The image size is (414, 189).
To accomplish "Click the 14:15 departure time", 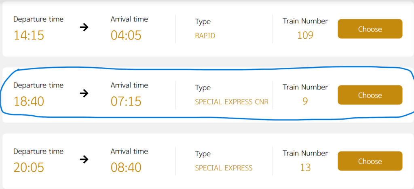I will coord(29,35).
